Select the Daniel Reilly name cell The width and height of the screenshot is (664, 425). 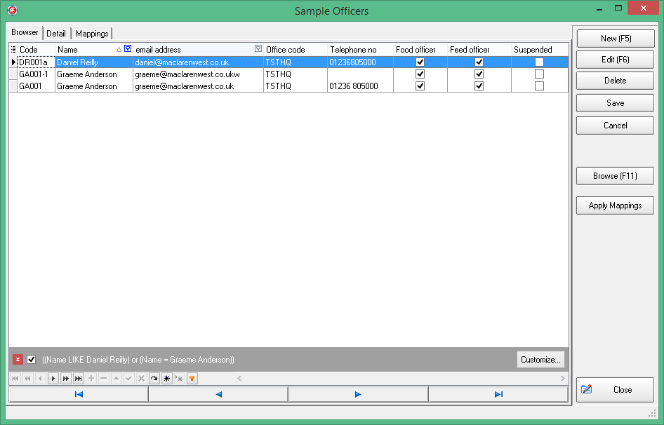(94, 62)
